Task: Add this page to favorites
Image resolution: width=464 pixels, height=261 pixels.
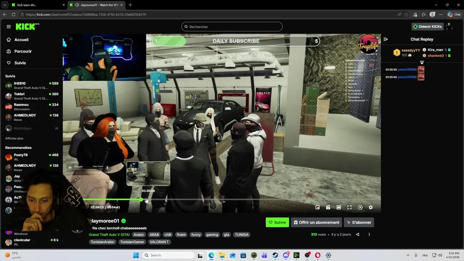Action: point(406,14)
